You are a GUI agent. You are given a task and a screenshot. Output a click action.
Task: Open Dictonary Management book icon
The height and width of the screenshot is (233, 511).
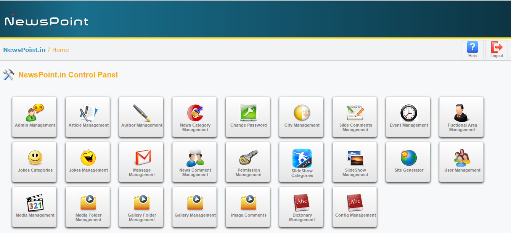302,202
